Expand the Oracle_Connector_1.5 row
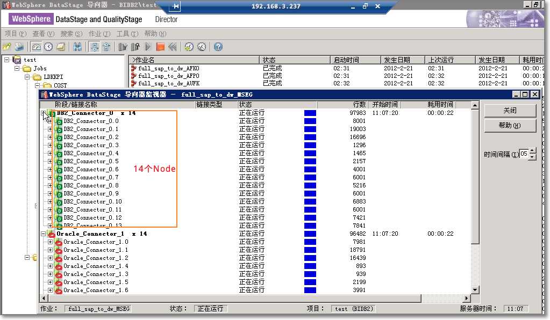 pos(50,282)
